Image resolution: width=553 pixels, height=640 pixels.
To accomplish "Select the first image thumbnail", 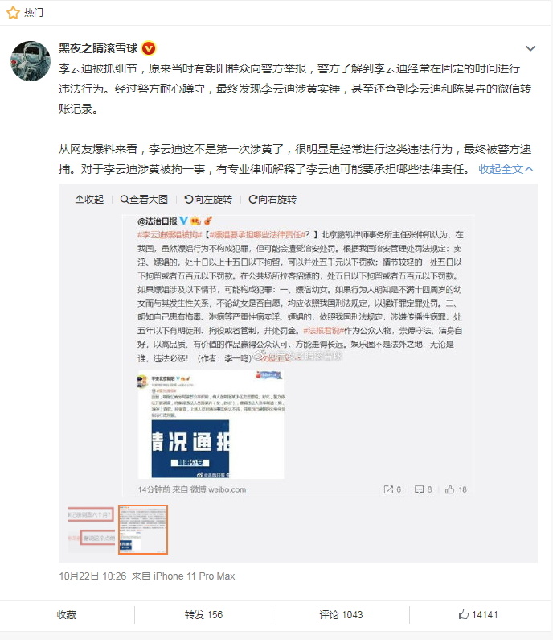I will click(x=92, y=529).
